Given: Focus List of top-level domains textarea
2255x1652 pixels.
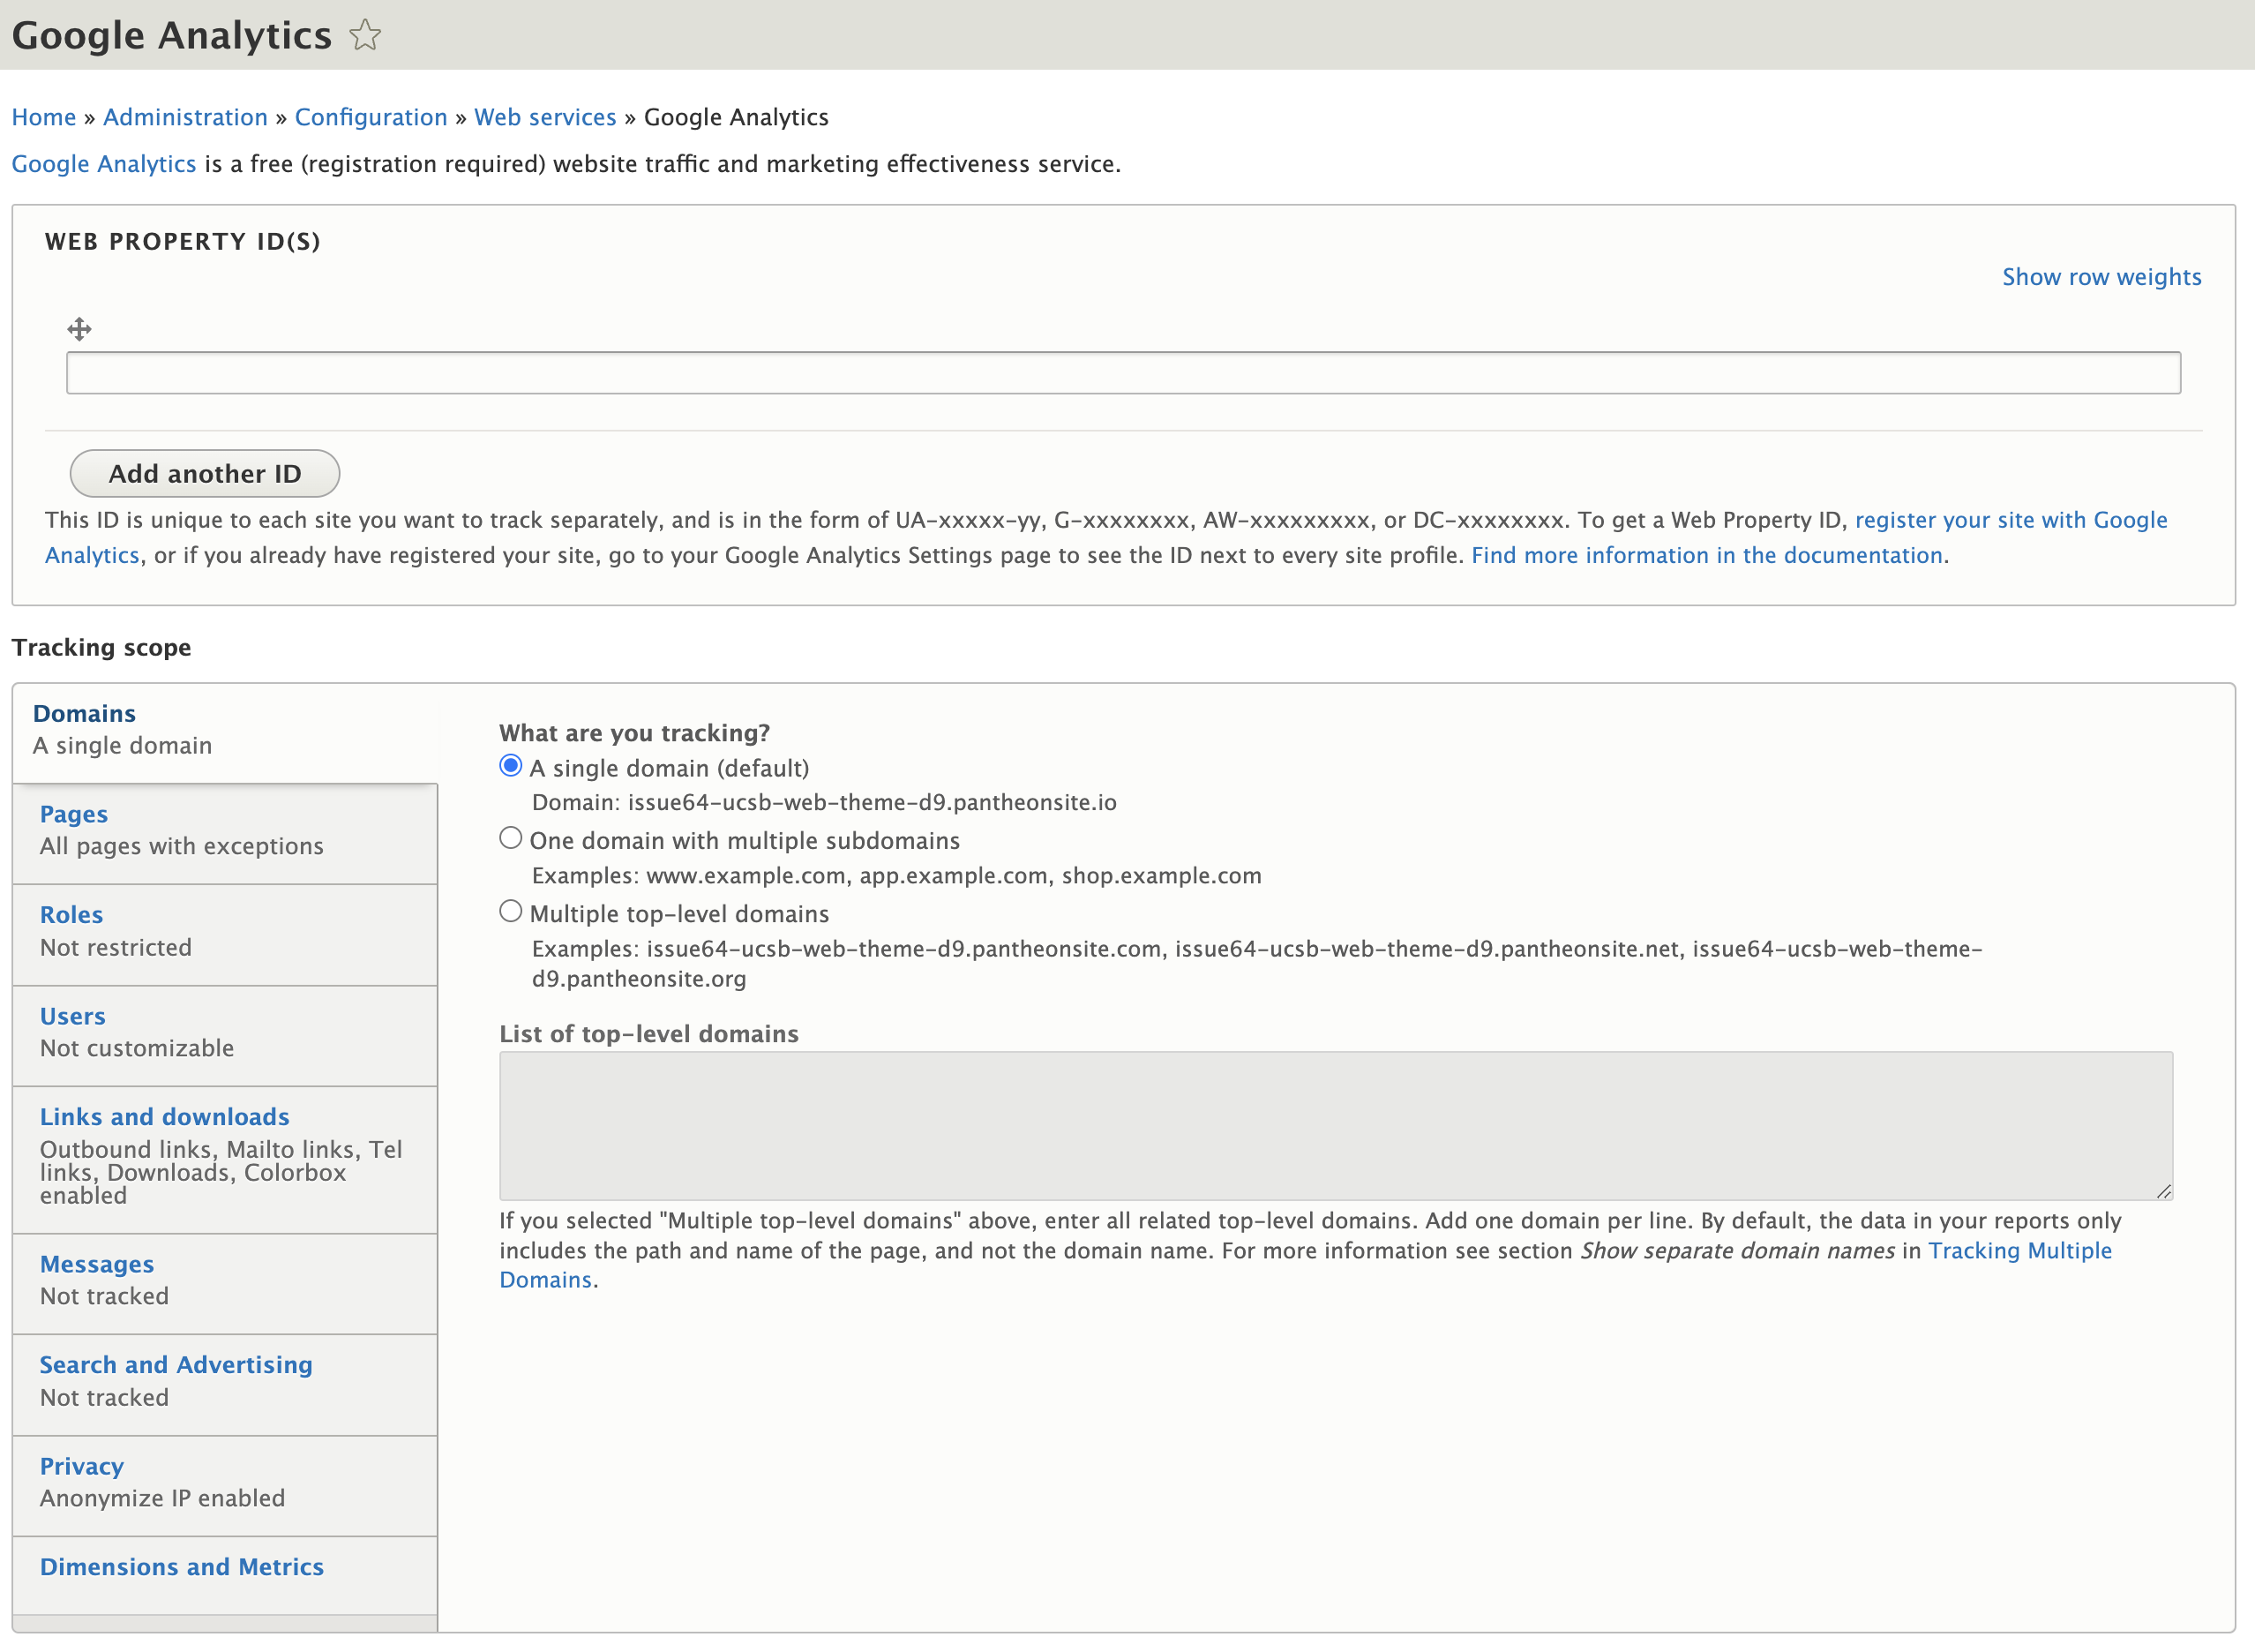Looking at the screenshot, I should point(1336,1126).
